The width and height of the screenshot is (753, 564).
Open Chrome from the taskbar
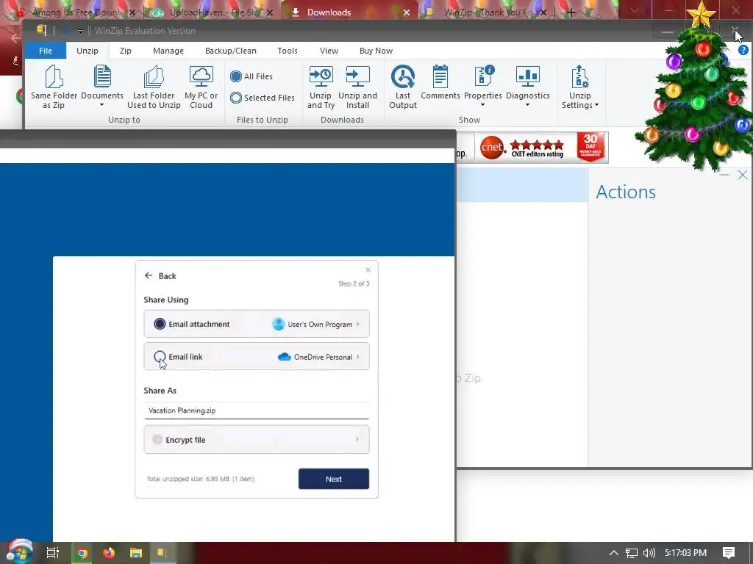pos(82,553)
